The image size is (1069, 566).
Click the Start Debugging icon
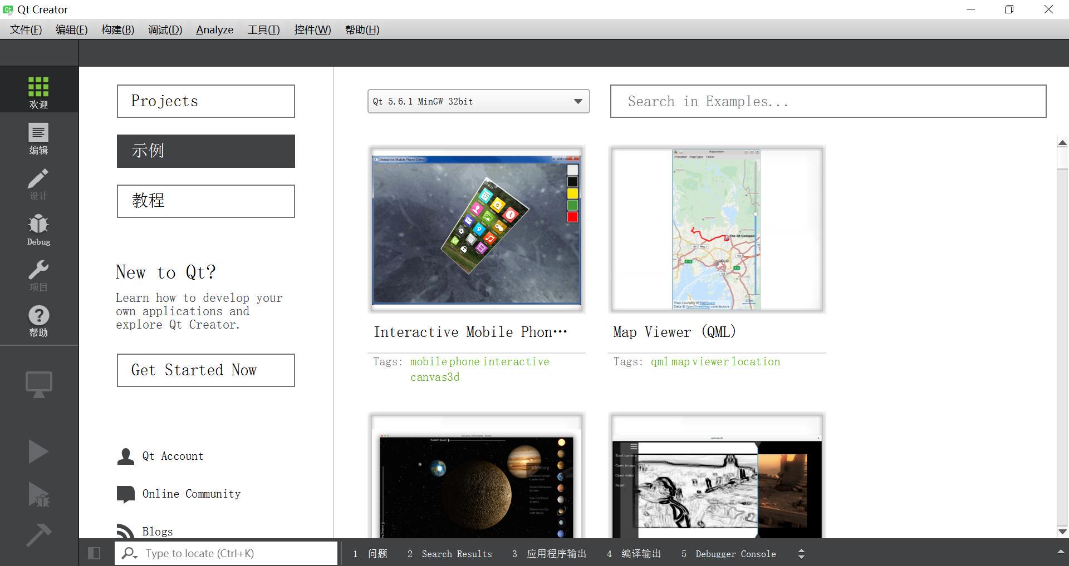tap(38, 494)
